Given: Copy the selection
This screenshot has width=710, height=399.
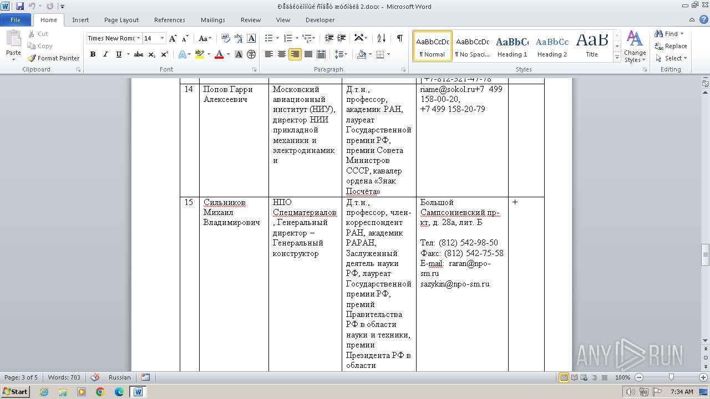Looking at the screenshot, I should (40, 46).
